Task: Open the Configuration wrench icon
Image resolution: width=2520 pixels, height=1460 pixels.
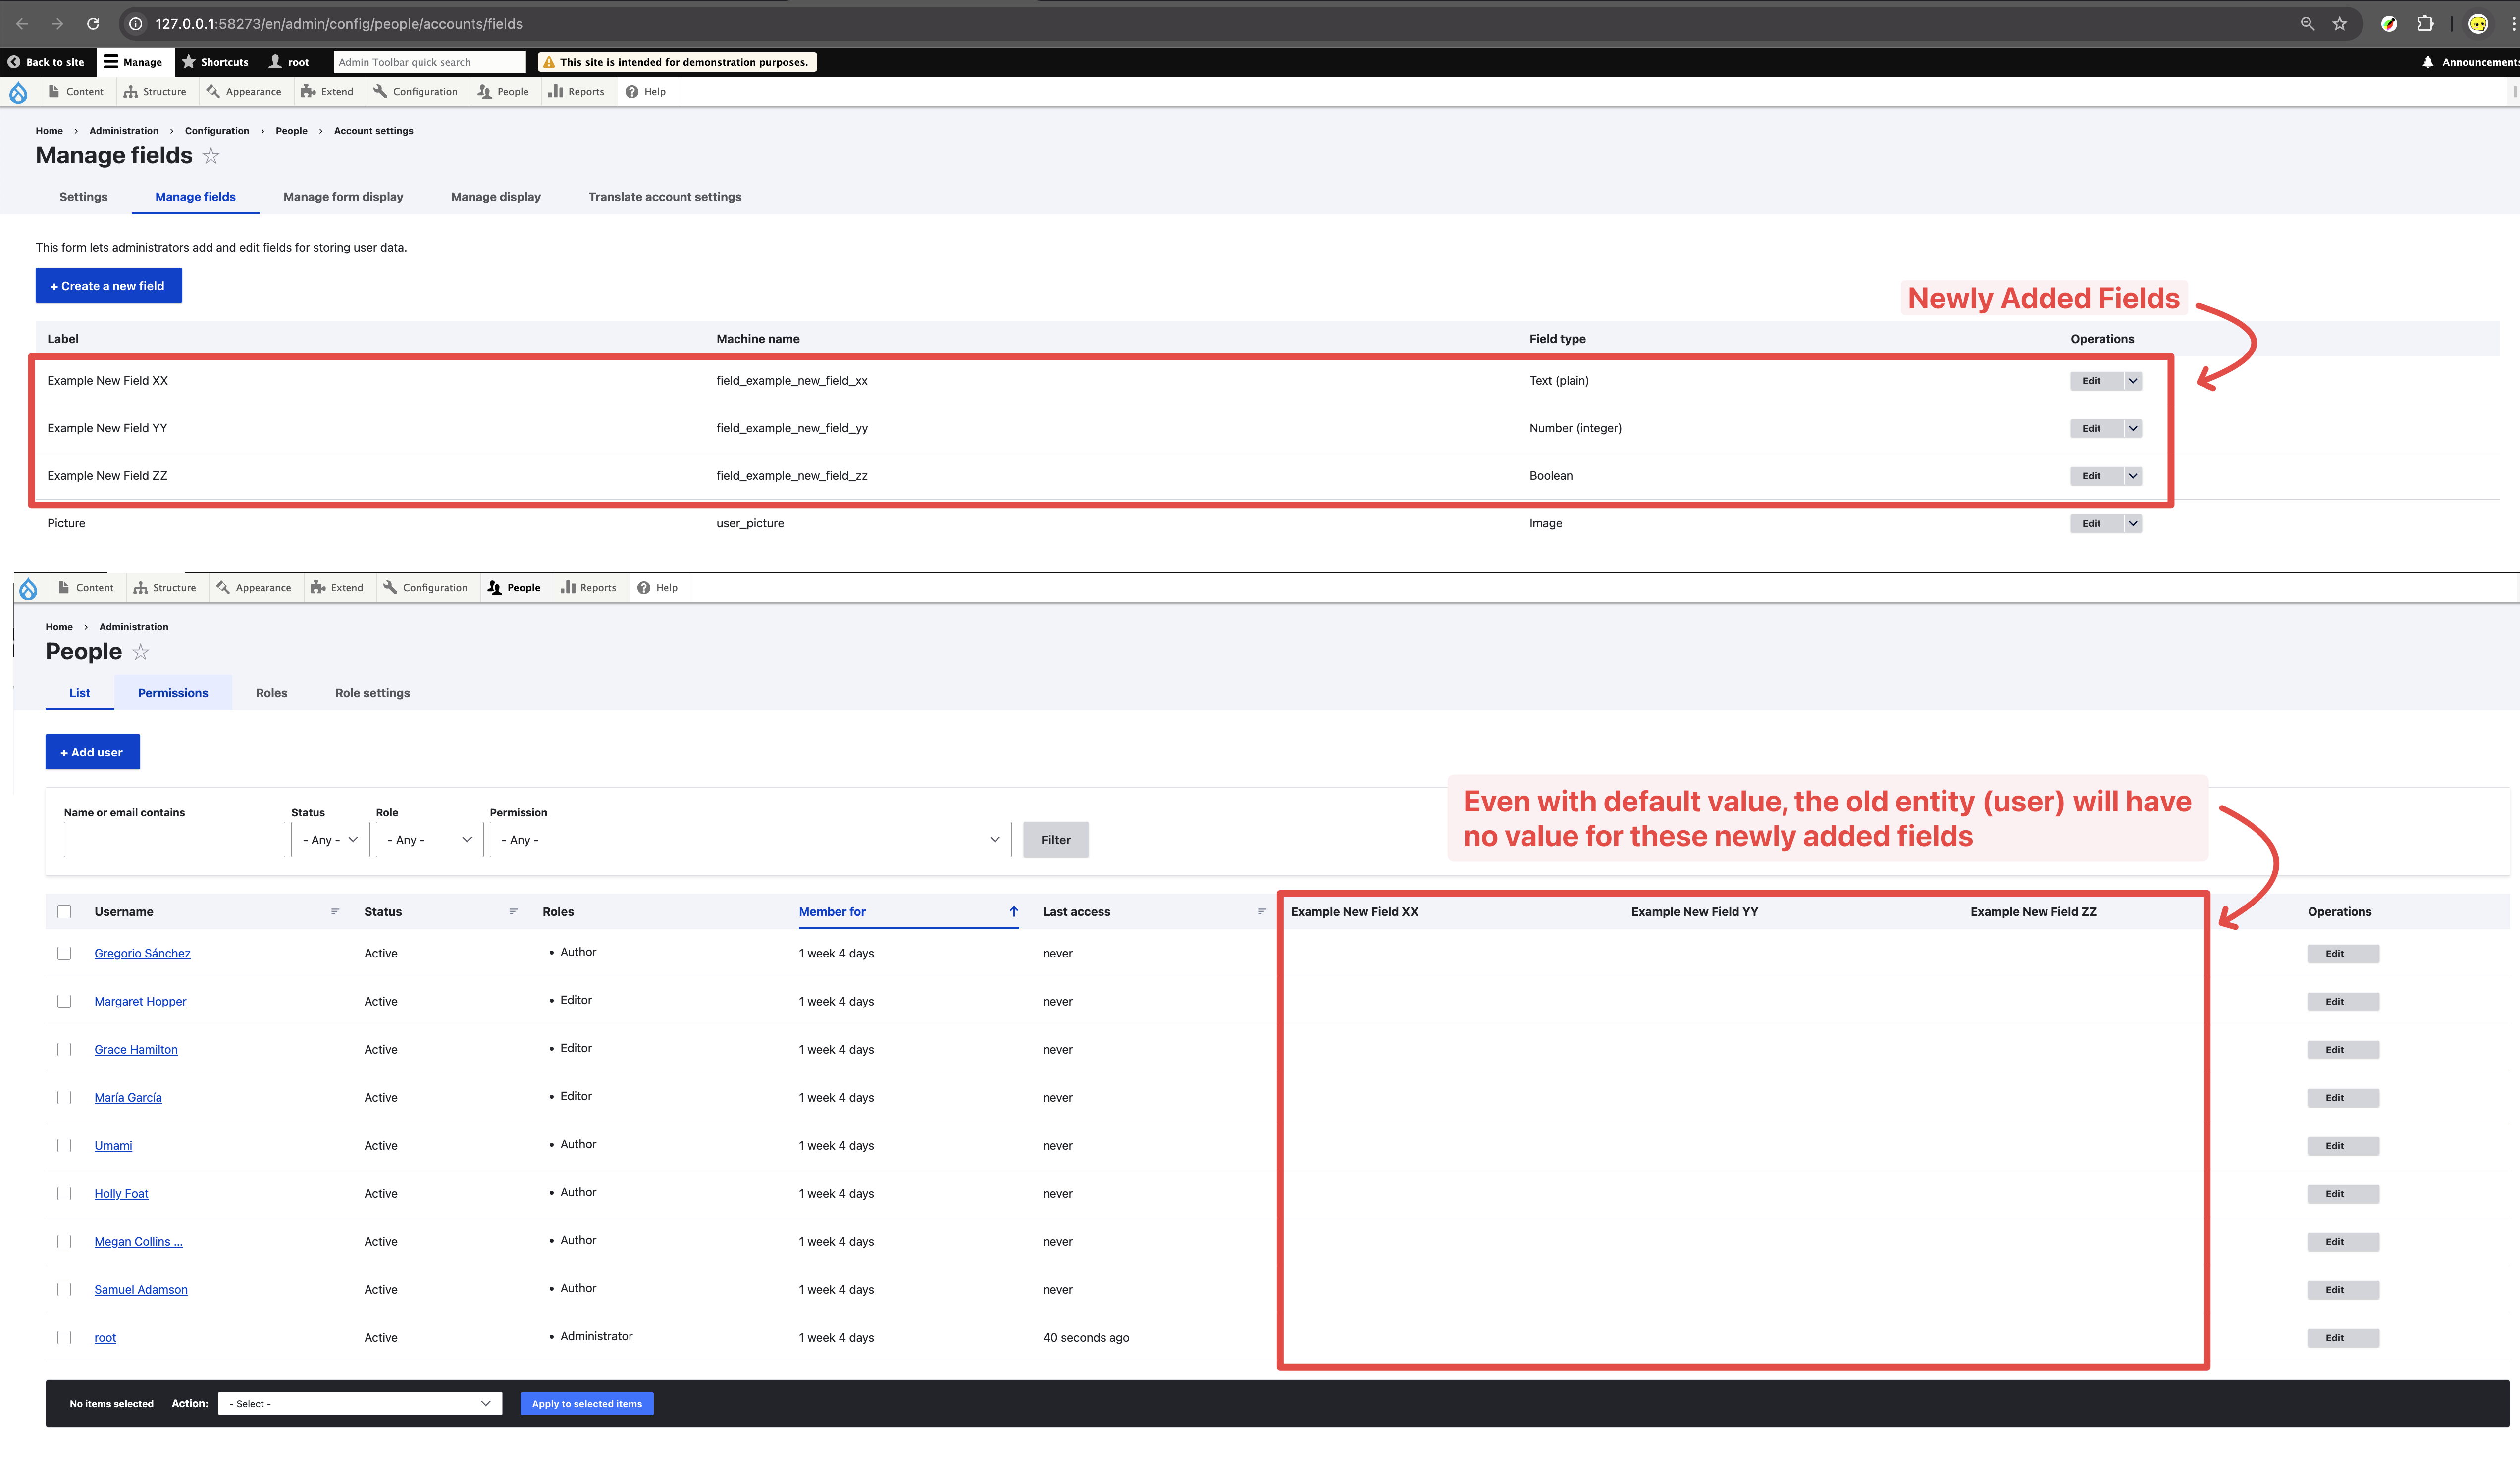Action: pos(381,91)
